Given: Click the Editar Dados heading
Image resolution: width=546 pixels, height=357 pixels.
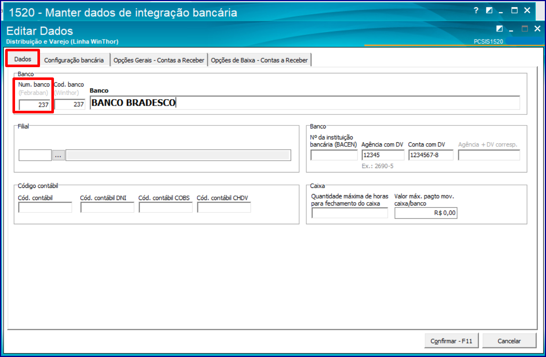Looking at the screenshot, I should 40,31.
